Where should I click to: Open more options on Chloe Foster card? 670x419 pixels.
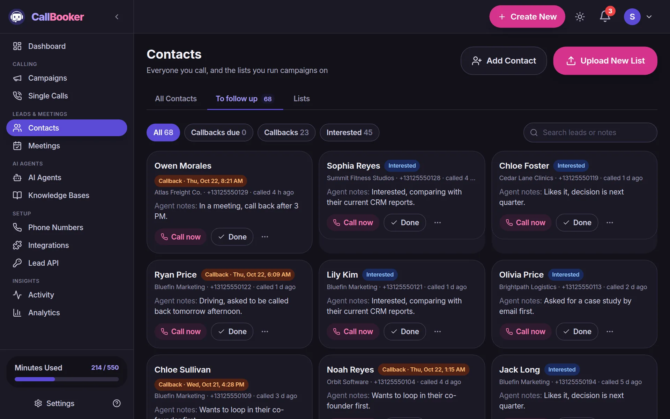[610, 222]
